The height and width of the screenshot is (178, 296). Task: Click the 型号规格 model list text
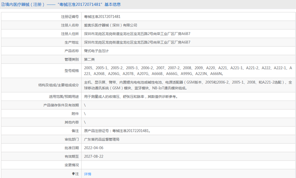(188, 71)
